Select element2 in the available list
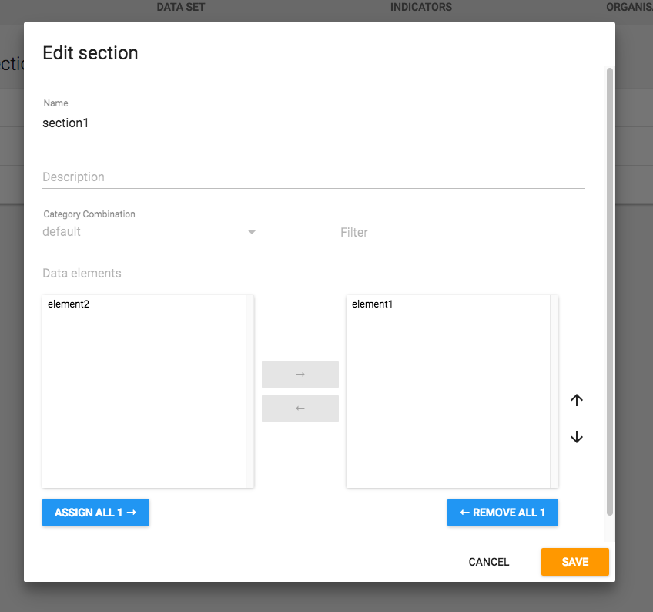The width and height of the screenshot is (653, 612). pos(69,304)
